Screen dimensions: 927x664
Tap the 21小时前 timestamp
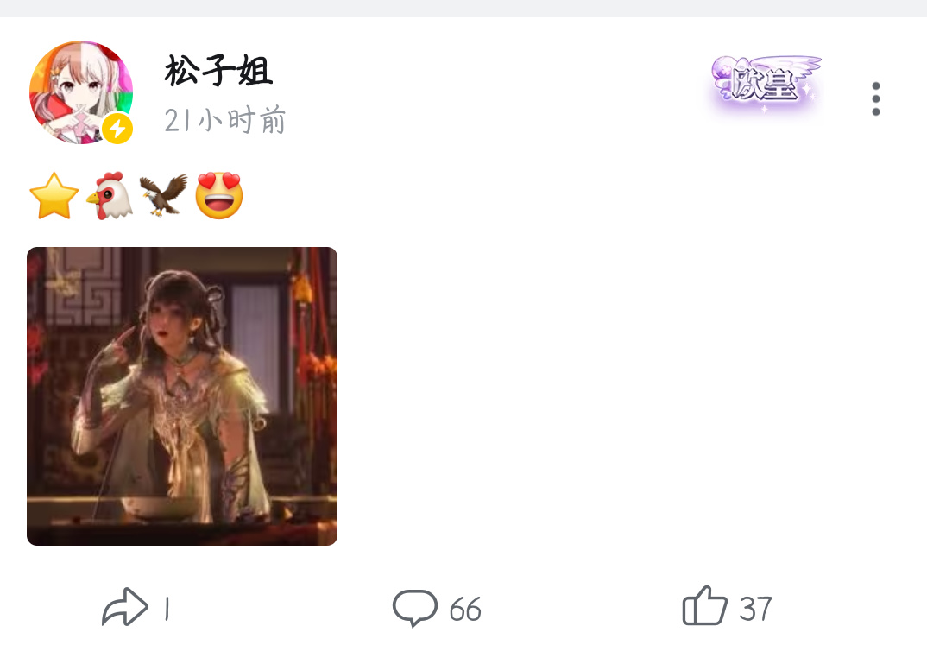224,120
